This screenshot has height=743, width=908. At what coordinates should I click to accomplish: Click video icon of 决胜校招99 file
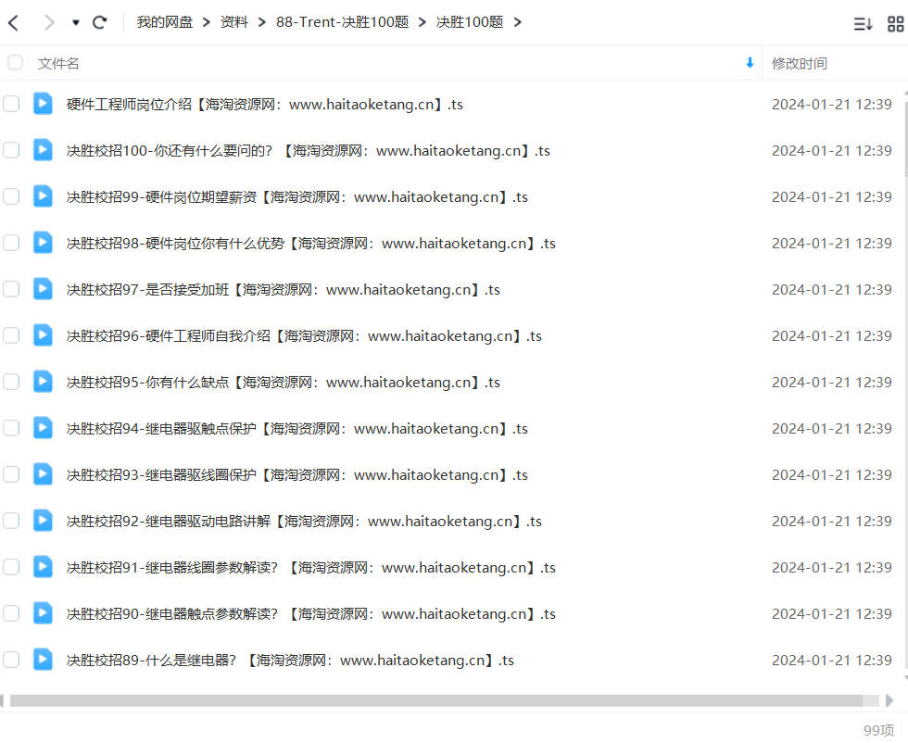click(x=43, y=196)
